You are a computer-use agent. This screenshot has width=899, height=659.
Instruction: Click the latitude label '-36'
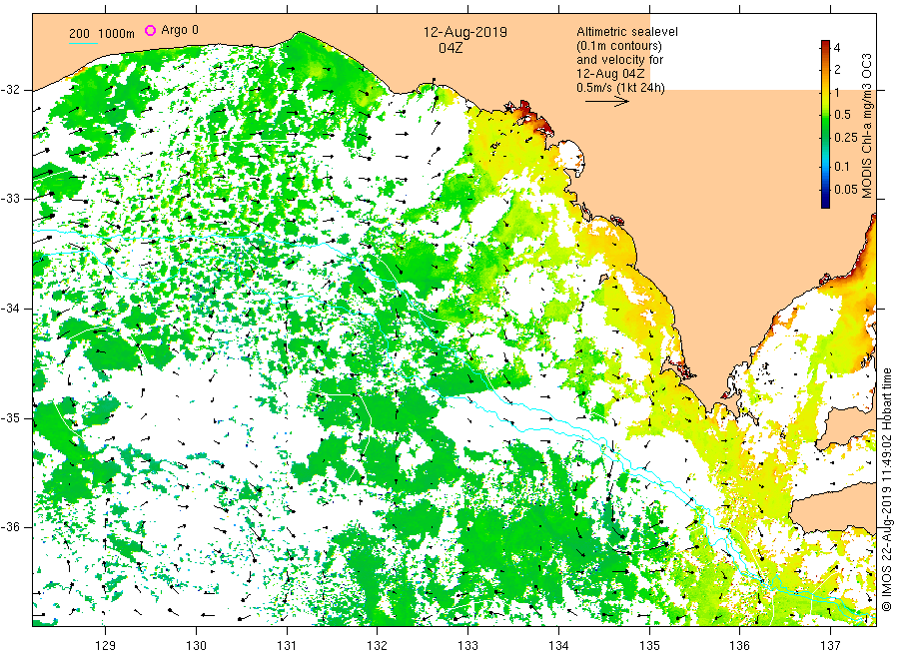pos(10,526)
